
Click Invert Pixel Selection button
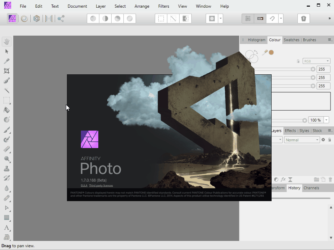click(185, 19)
